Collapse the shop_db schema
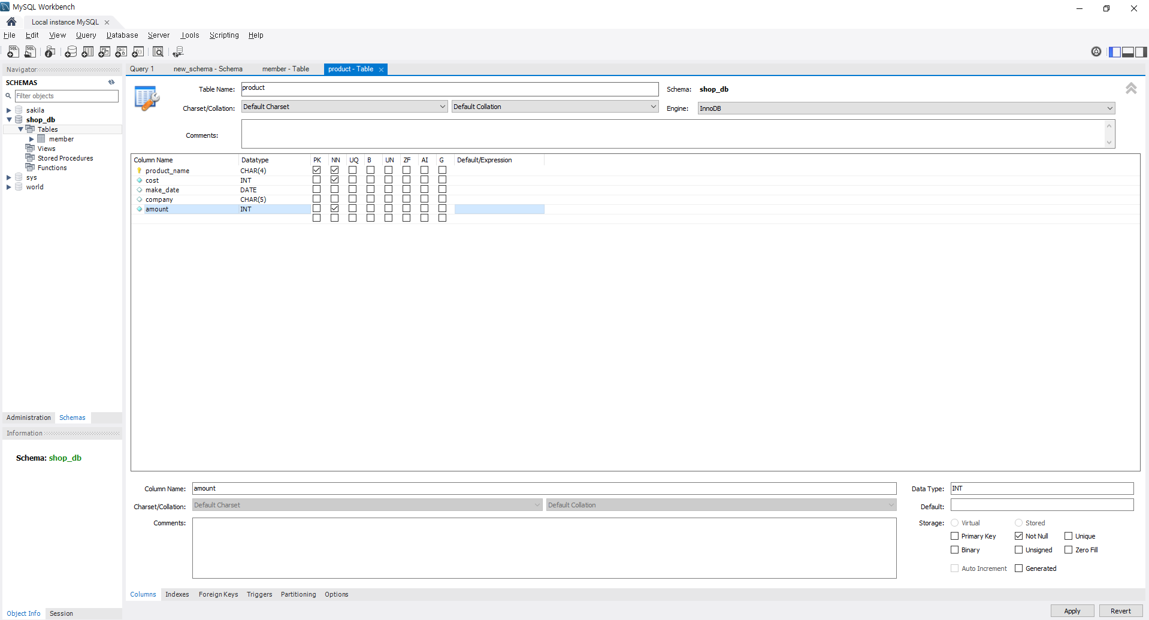Viewport: 1149px width, 620px height. coord(9,120)
